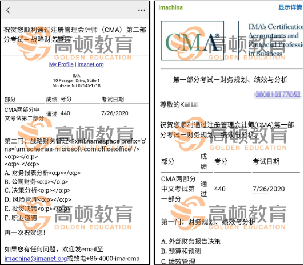Click the '通过' result in left table
This screenshot has height=265, width=304.
pyautogui.click(x=51, y=113)
